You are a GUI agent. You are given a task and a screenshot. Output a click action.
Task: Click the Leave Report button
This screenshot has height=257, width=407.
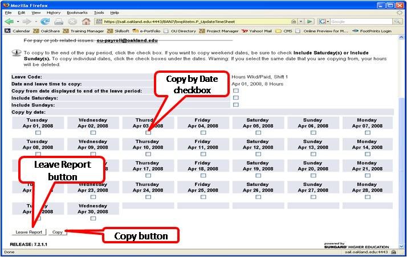(x=29, y=232)
